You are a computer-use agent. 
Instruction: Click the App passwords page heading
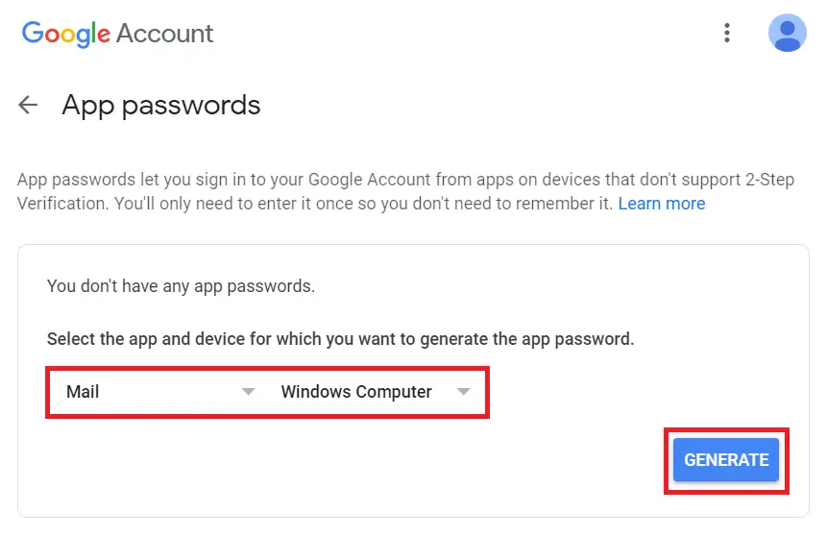tap(160, 105)
